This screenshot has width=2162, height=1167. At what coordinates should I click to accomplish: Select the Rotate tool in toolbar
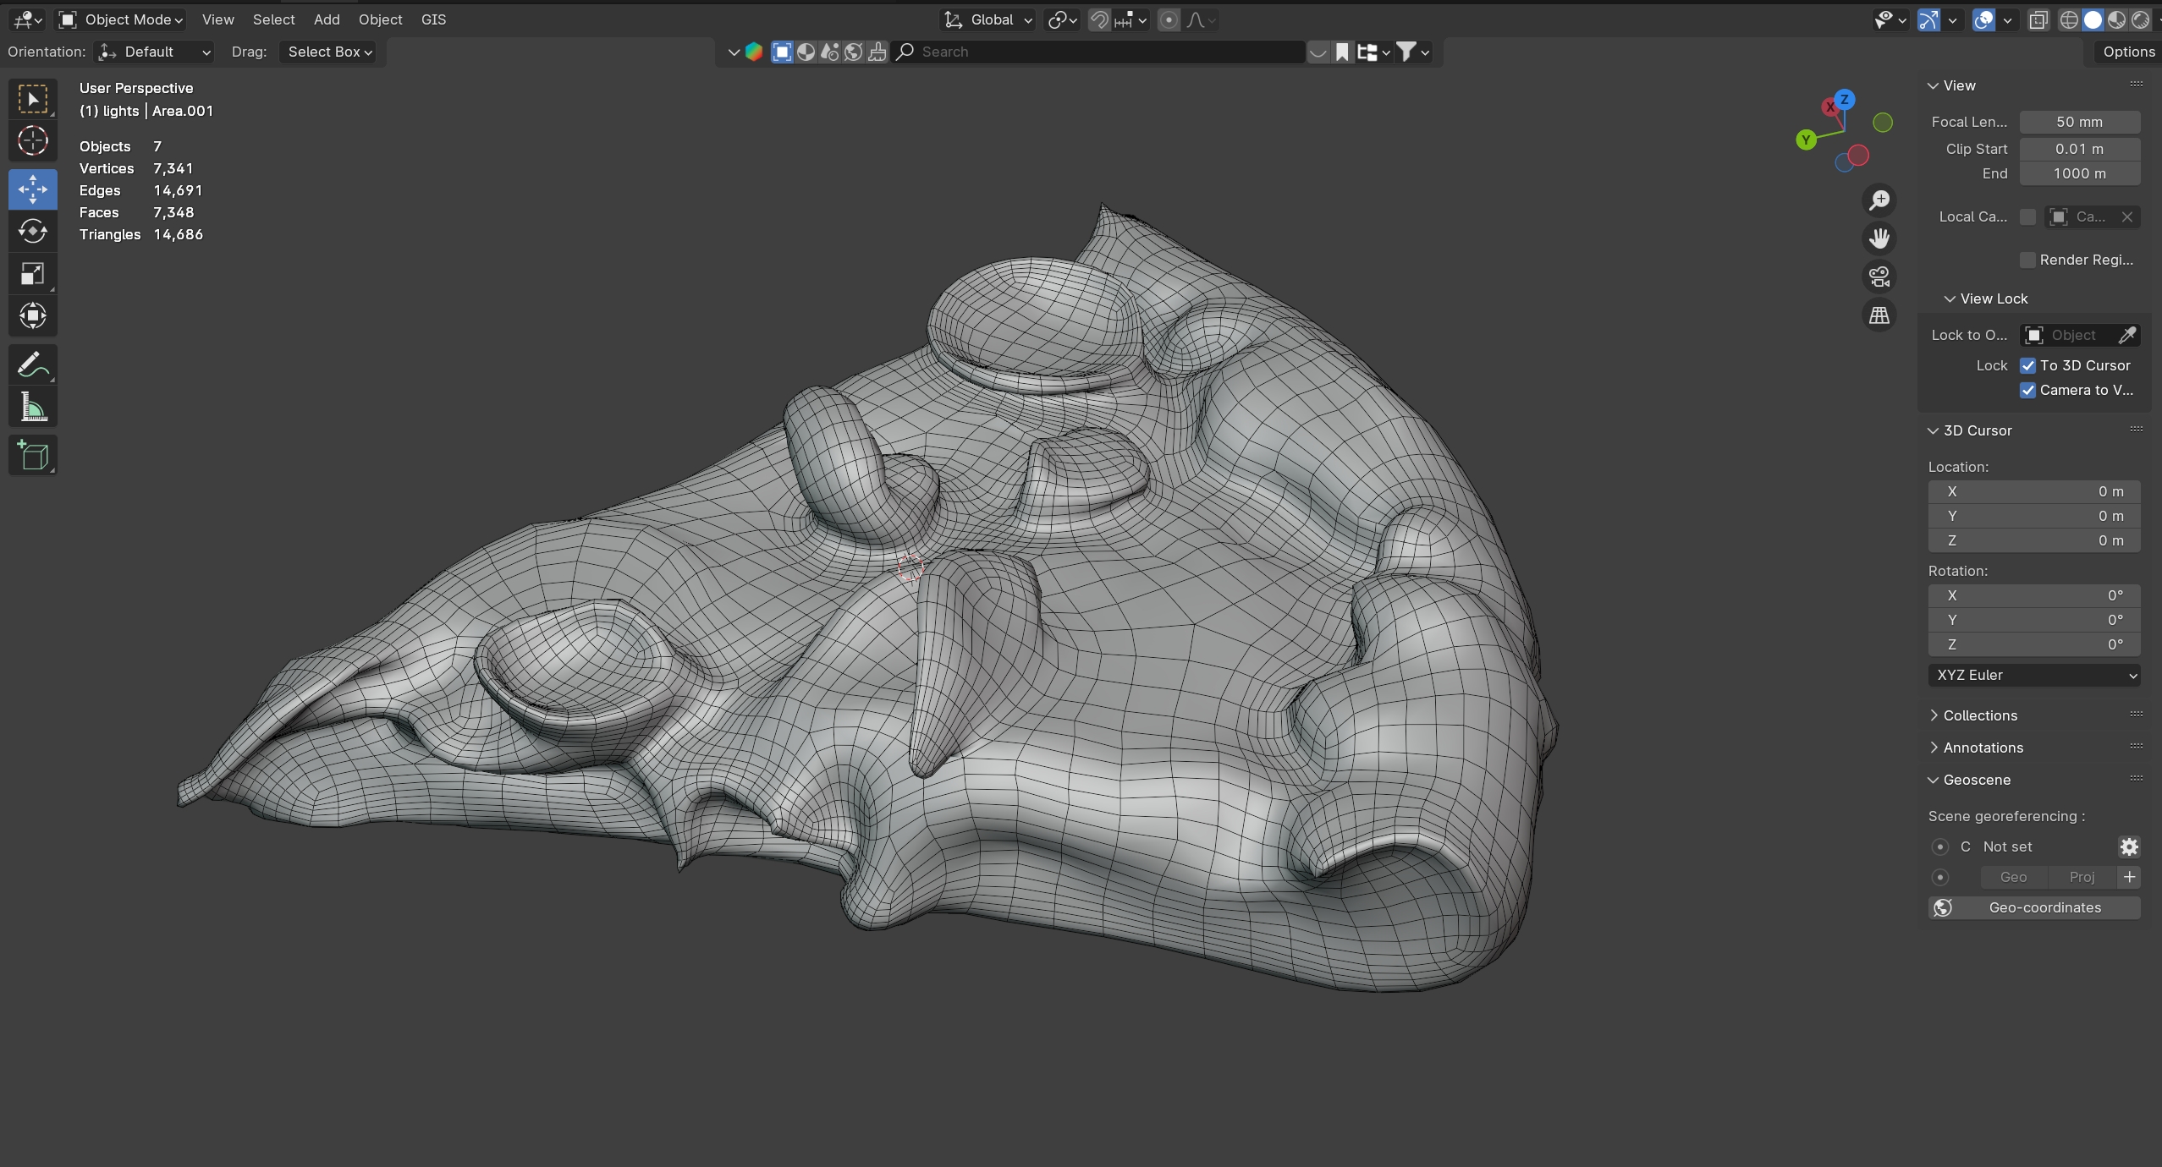(32, 231)
